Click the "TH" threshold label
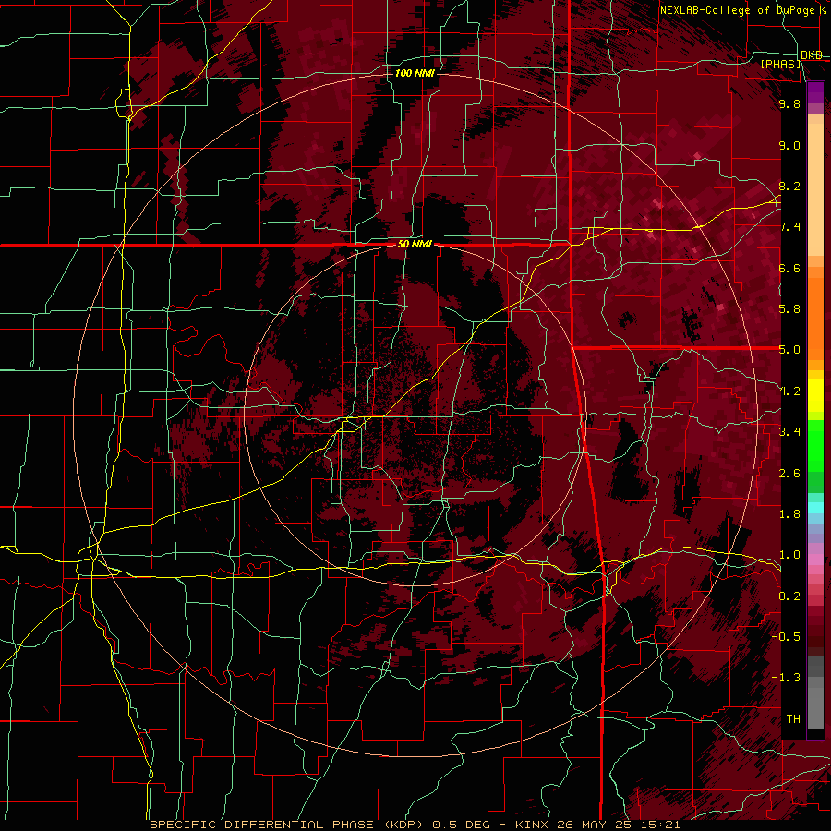The height and width of the screenshot is (831, 831). (x=793, y=719)
